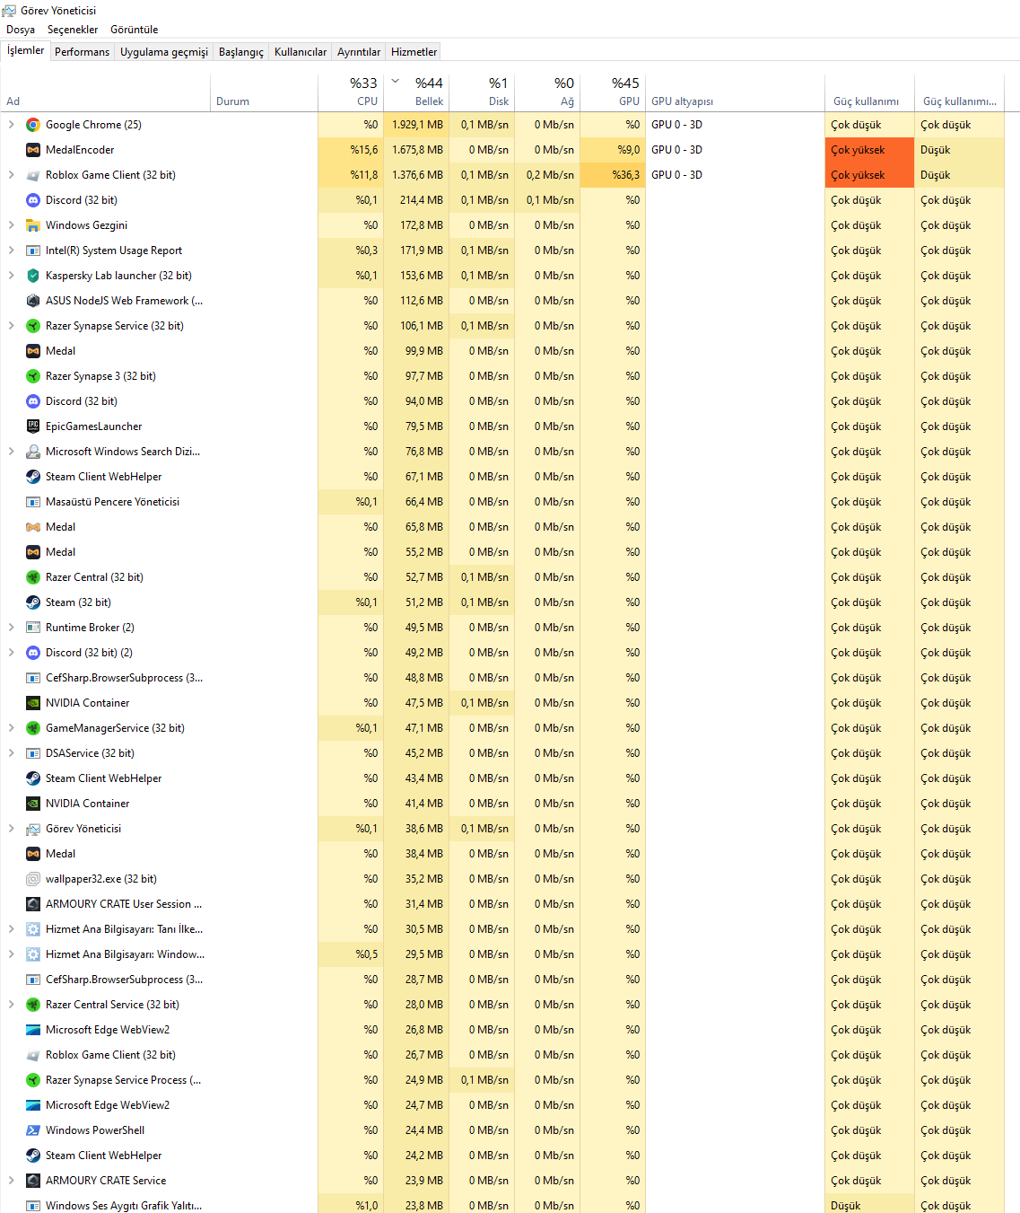Click the Chrome 1.929,1 MB memory cell
This screenshot has width=1020, height=1213.
point(416,125)
